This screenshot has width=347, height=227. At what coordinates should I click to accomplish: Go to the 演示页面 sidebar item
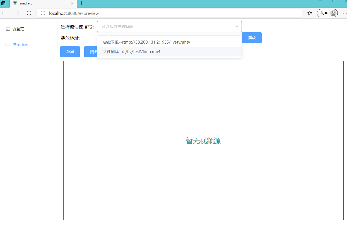[x=20, y=45]
